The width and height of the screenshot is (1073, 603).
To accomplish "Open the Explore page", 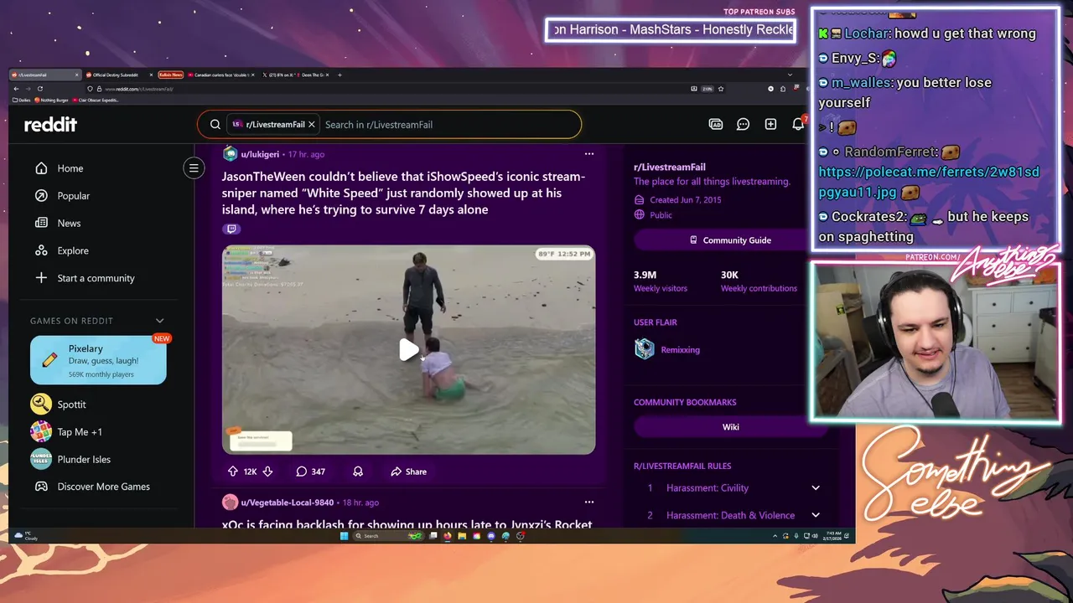I will coord(72,250).
